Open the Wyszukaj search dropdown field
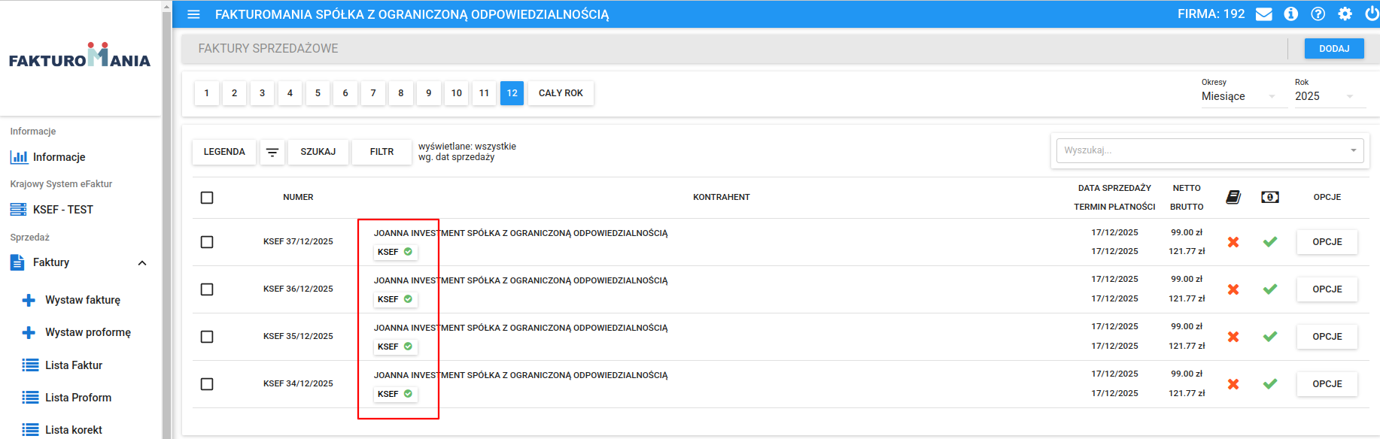Viewport: 1380px width, 439px height. [x=1210, y=150]
